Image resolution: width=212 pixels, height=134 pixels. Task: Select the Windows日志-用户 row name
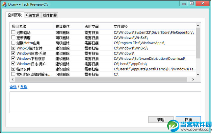click(x=31, y=64)
